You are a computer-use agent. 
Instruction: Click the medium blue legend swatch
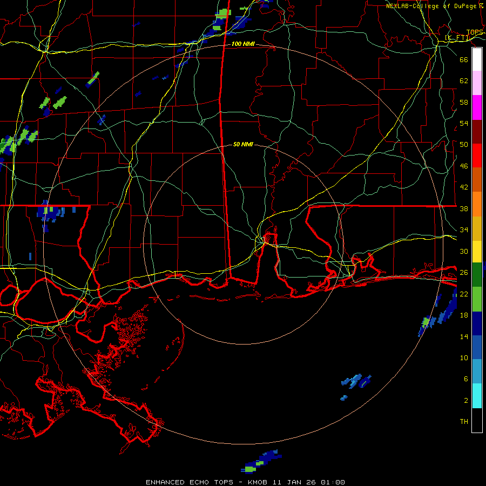point(477,347)
